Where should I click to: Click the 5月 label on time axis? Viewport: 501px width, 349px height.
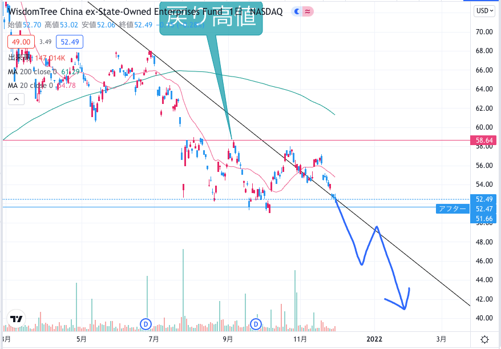click(x=82, y=339)
